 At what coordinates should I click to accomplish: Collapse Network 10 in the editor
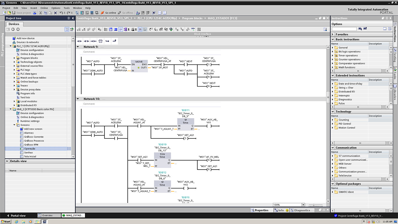point(78,99)
